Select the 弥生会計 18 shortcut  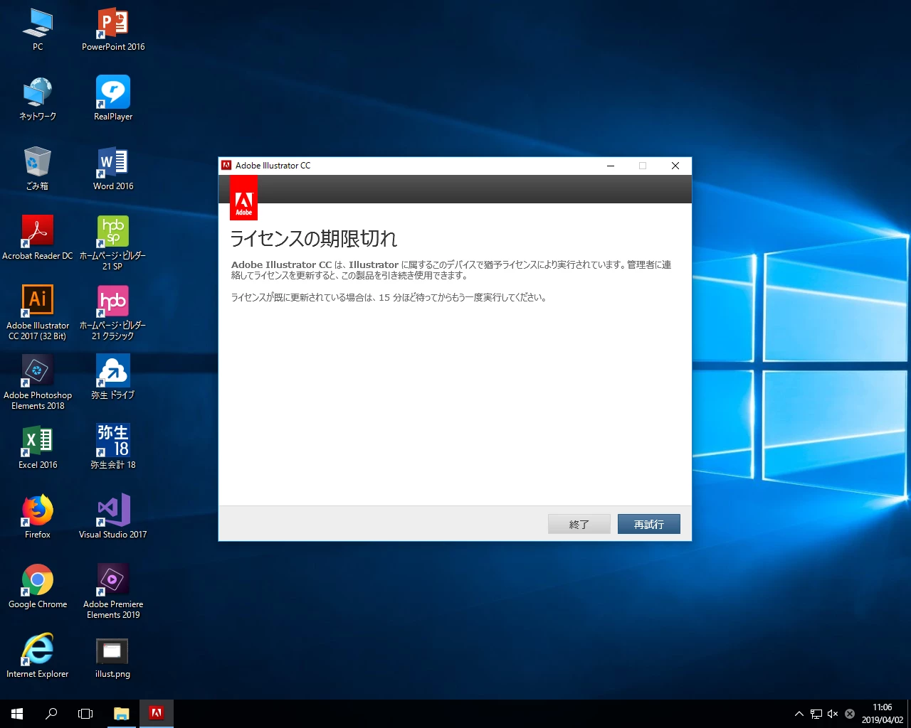coord(113,446)
